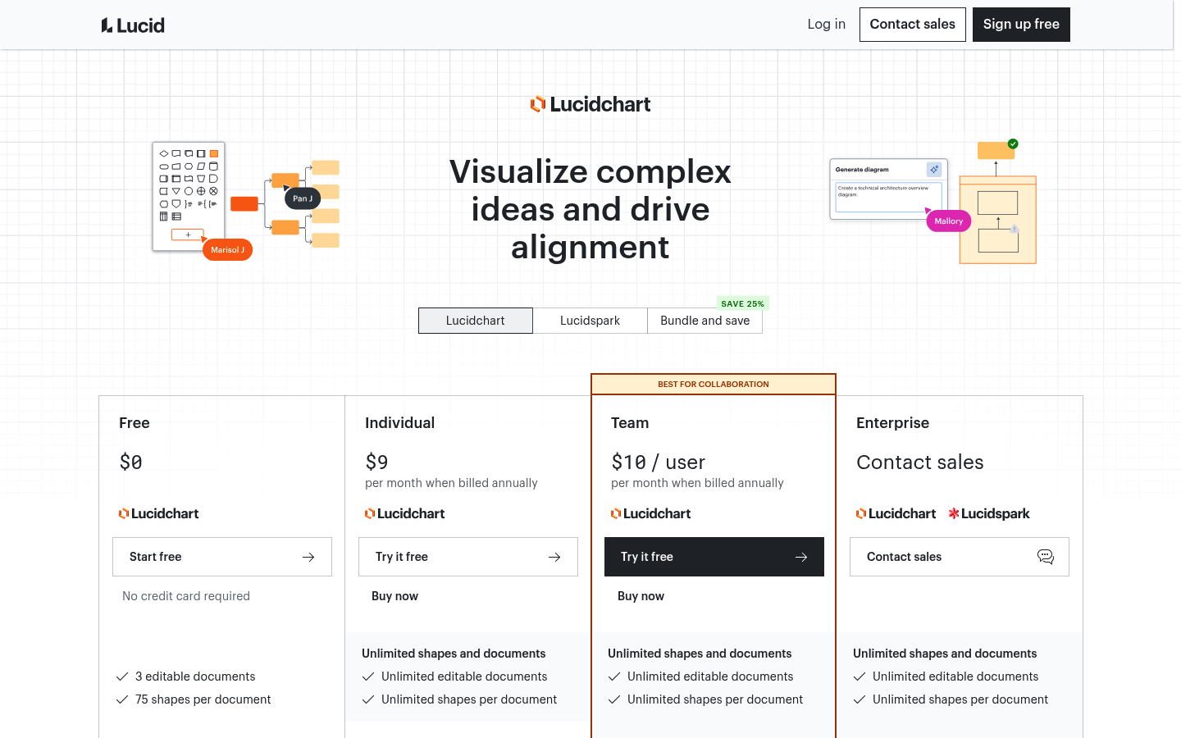Click Lucidchart logo in Enterprise plan card
Screen dimensions: 1181x738
click(896, 513)
